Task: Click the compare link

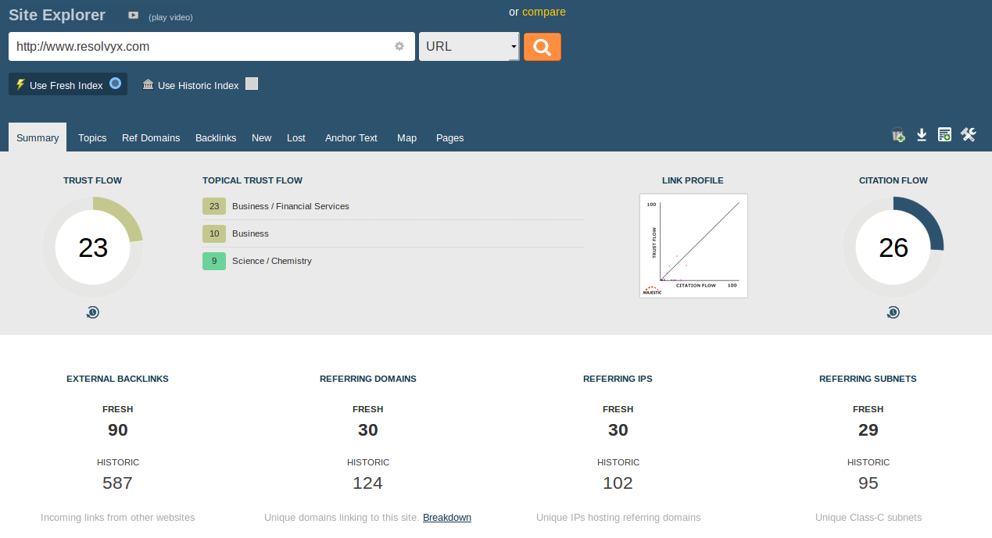Action: (x=544, y=12)
